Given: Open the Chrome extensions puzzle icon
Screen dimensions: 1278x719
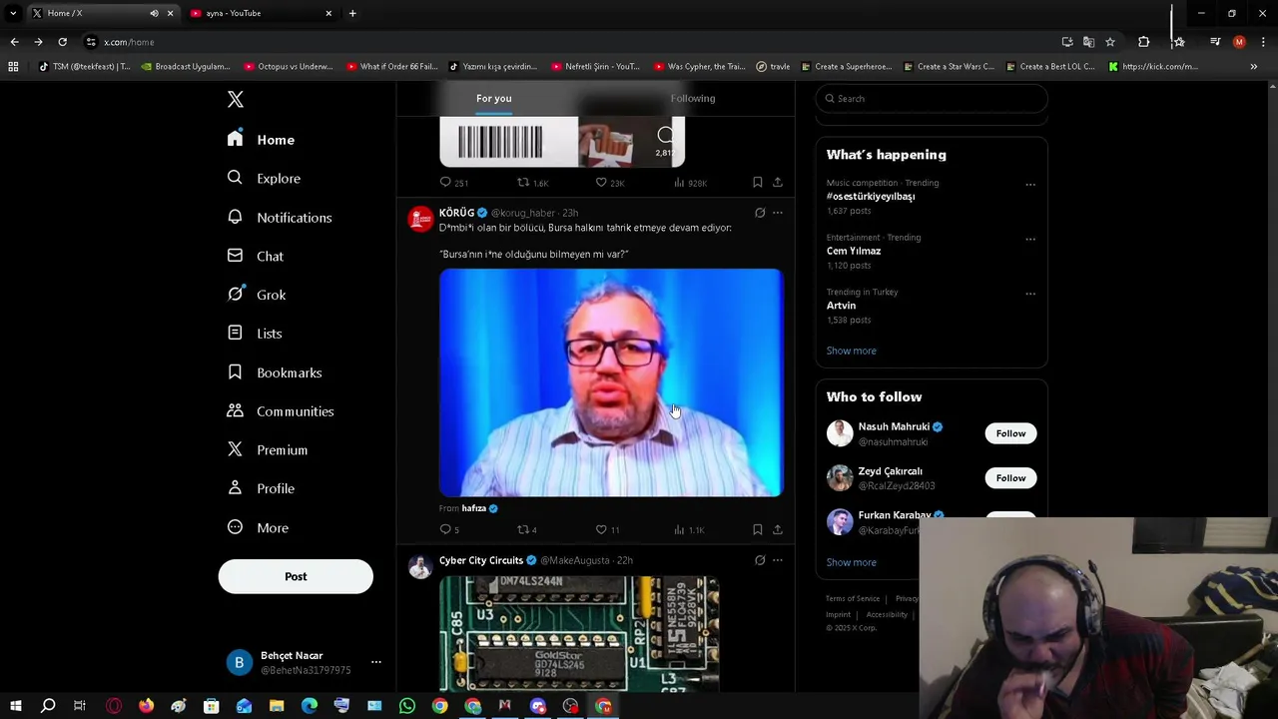Looking at the screenshot, I should 1144,42.
